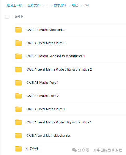
Task: Open CAIE A Level Maths Pure 3 name
Action: pos(46,43)
